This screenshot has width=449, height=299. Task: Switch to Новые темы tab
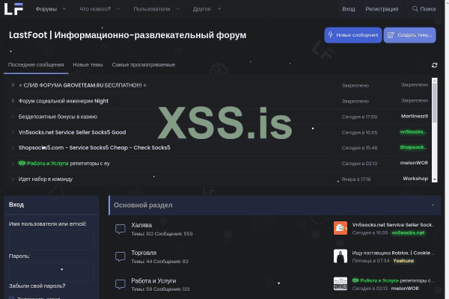point(88,65)
